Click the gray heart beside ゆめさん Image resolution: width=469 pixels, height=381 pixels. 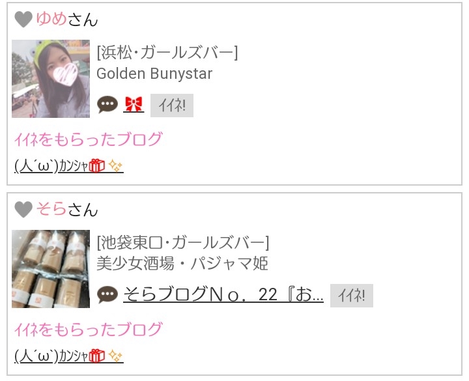23,19
